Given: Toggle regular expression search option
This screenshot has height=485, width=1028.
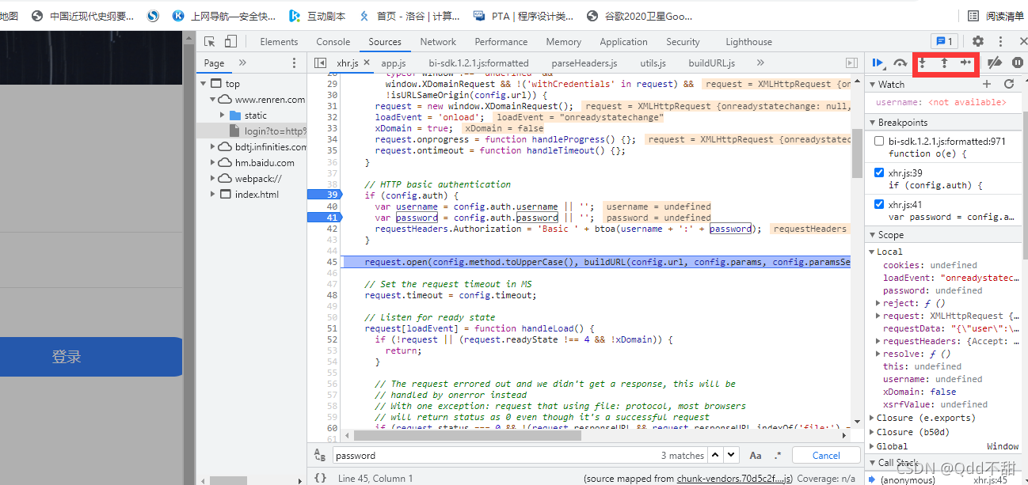Looking at the screenshot, I should pos(778,455).
